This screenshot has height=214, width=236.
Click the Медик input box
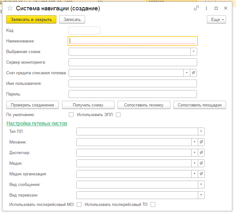[x=134, y=163]
